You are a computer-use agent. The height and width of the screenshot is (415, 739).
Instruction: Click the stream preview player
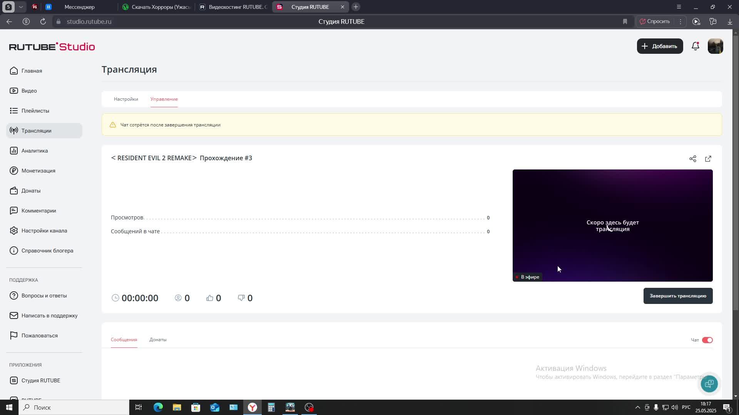tap(612, 225)
